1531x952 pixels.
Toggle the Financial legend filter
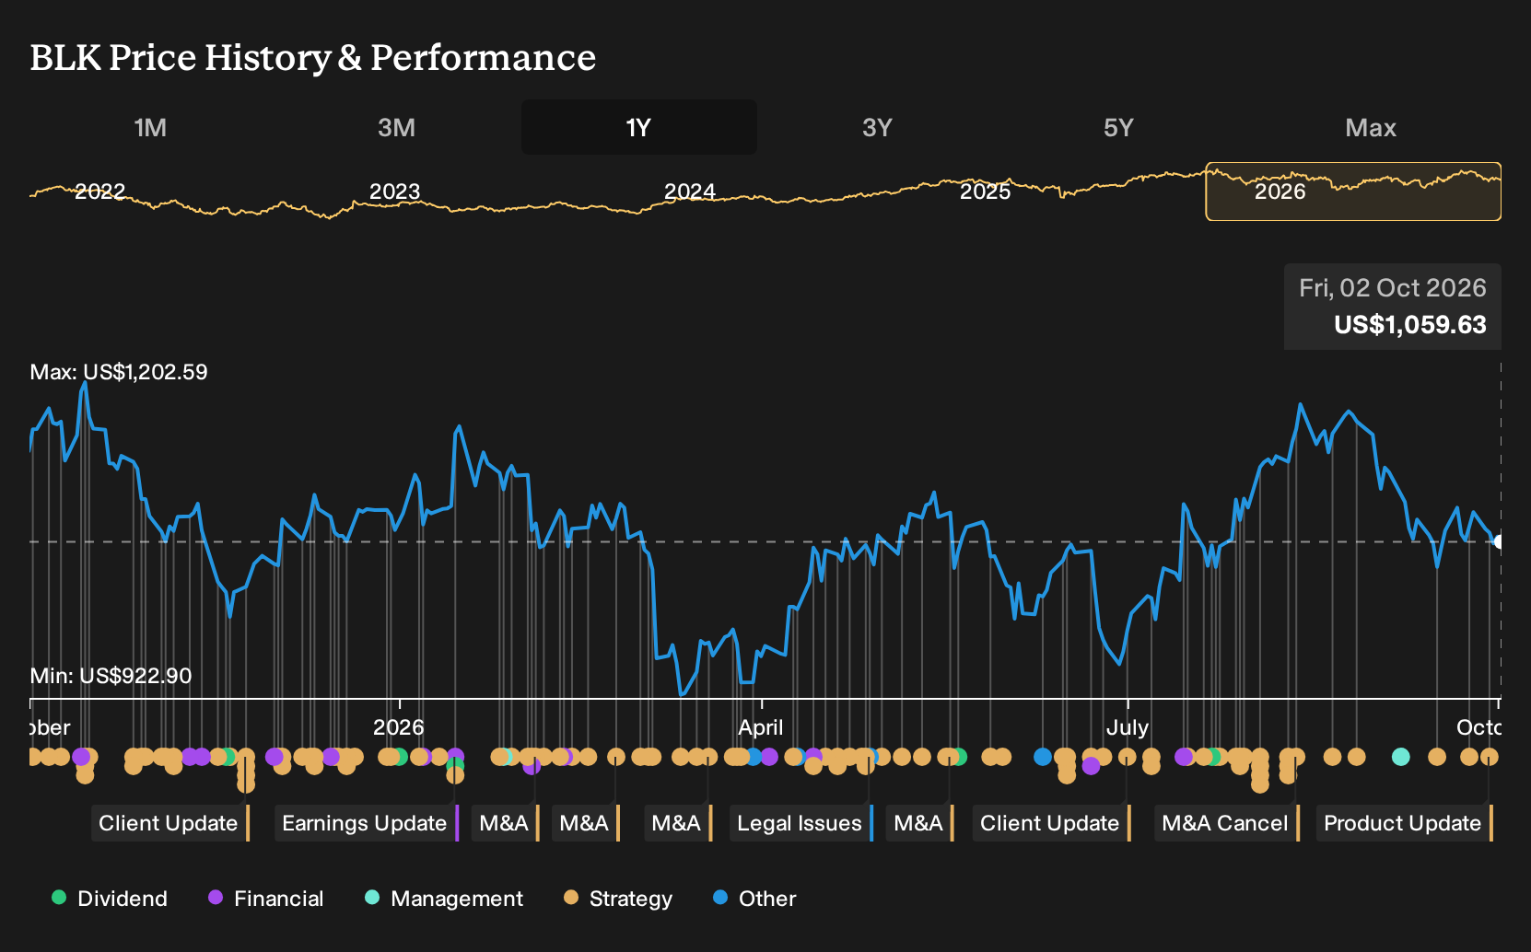pyautogui.click(x=265, y=899)
